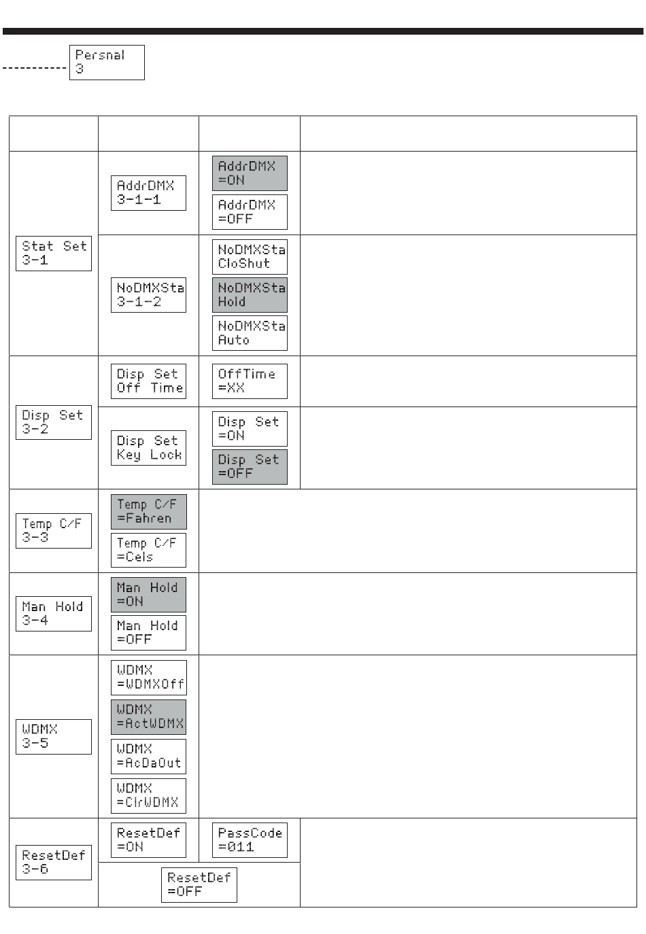Open the Disp Set 3-2 menu
The height and width of the screenshot is (934, 646).
(54, 422)
